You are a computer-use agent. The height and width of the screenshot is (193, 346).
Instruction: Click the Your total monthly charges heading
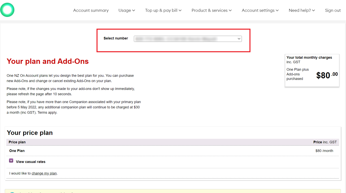pos(309,58)
